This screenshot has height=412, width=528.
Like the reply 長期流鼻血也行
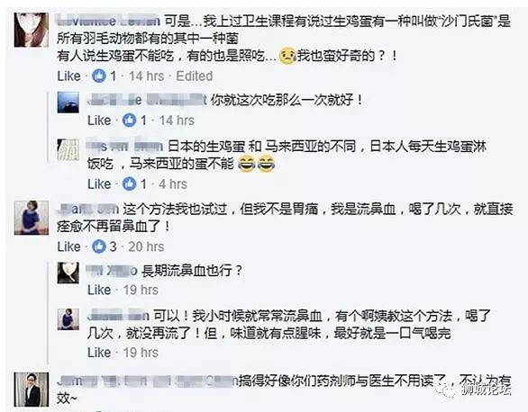tap(99, 290)
